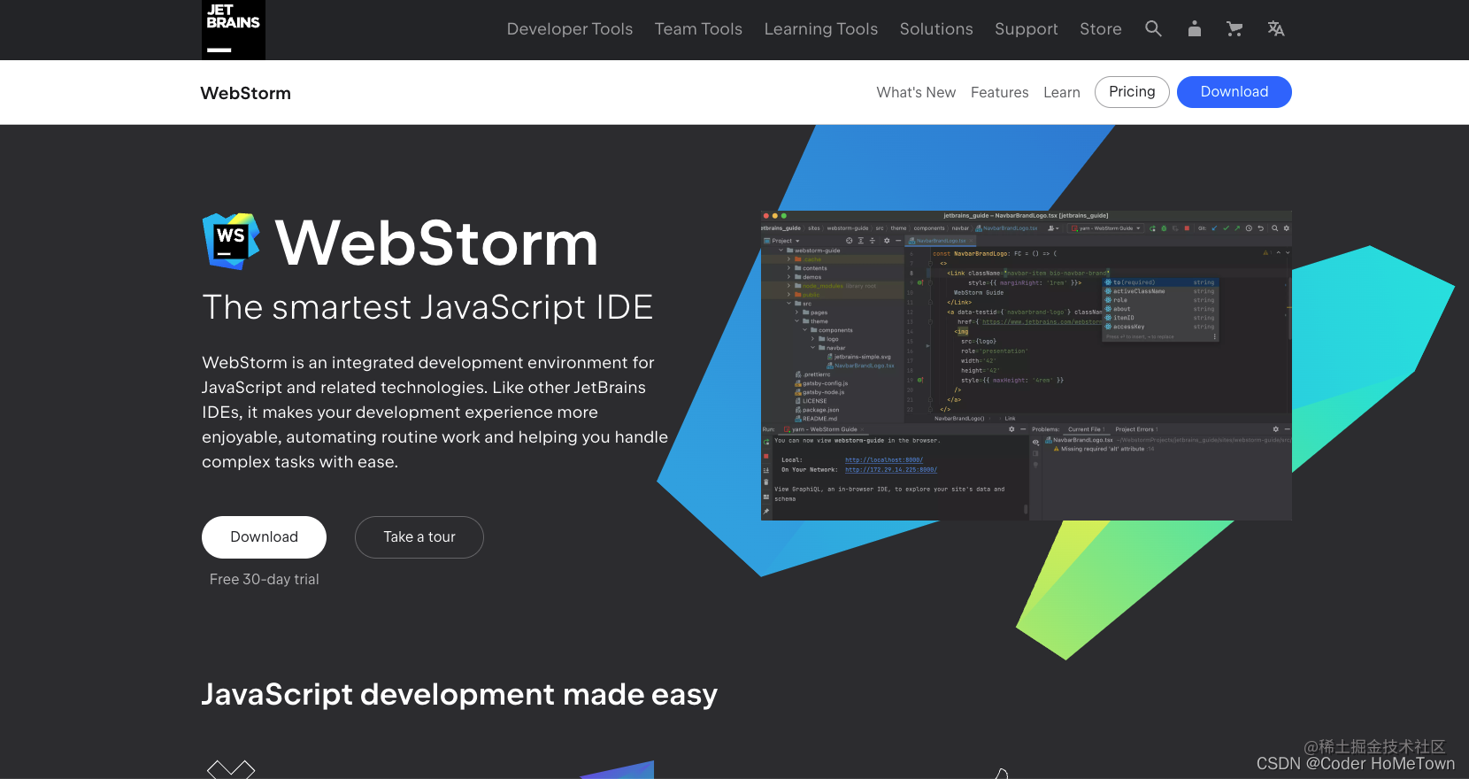The width and height of the screenshot is (1469, 779).
Task: Open the Learning Tools menu
Action: (x=821, y=29)
